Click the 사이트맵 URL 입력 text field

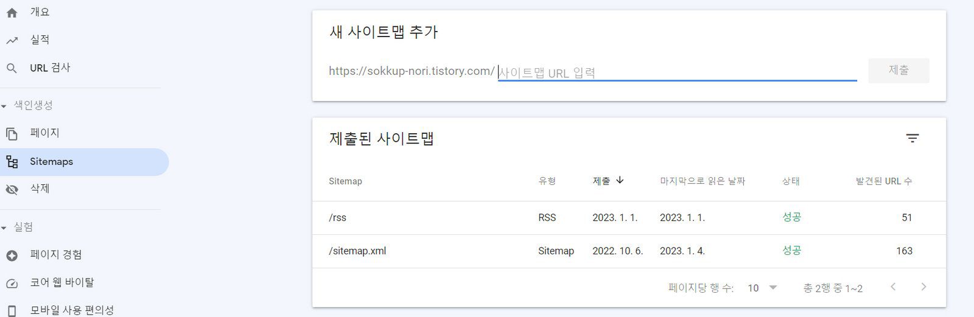click(676, 72)
